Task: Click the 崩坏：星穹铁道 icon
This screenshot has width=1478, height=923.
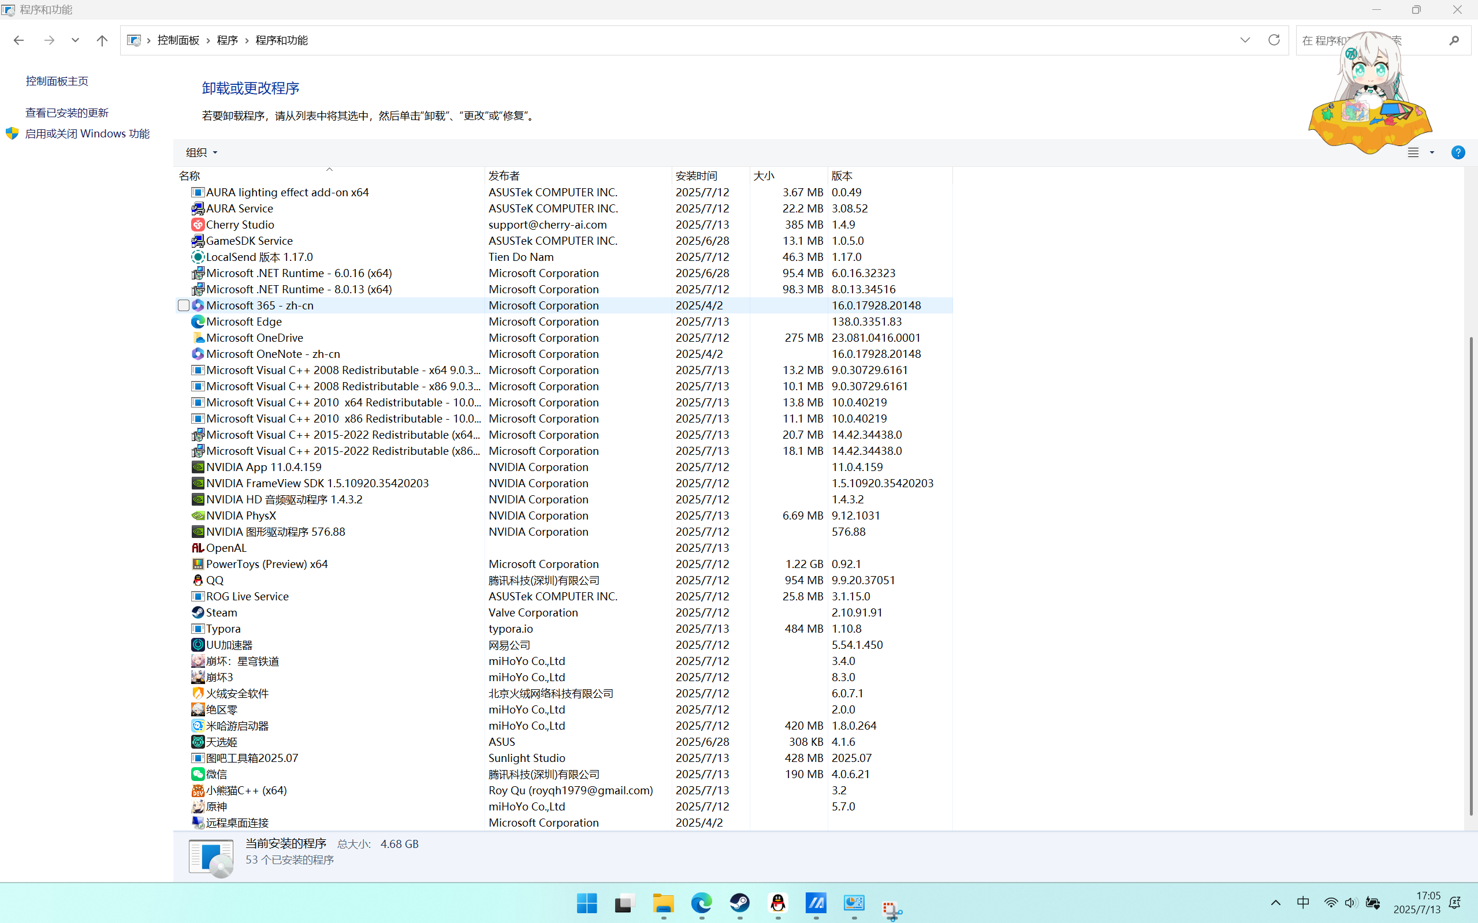Action: click(198, 661)
